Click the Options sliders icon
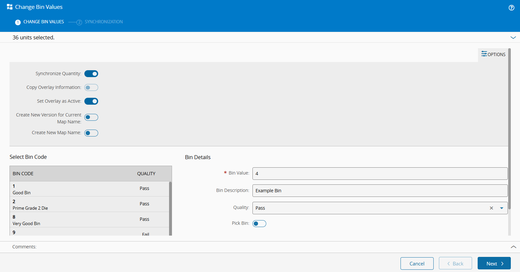The width and height of the screenshot is (520, 272). (x=484, y=54)
